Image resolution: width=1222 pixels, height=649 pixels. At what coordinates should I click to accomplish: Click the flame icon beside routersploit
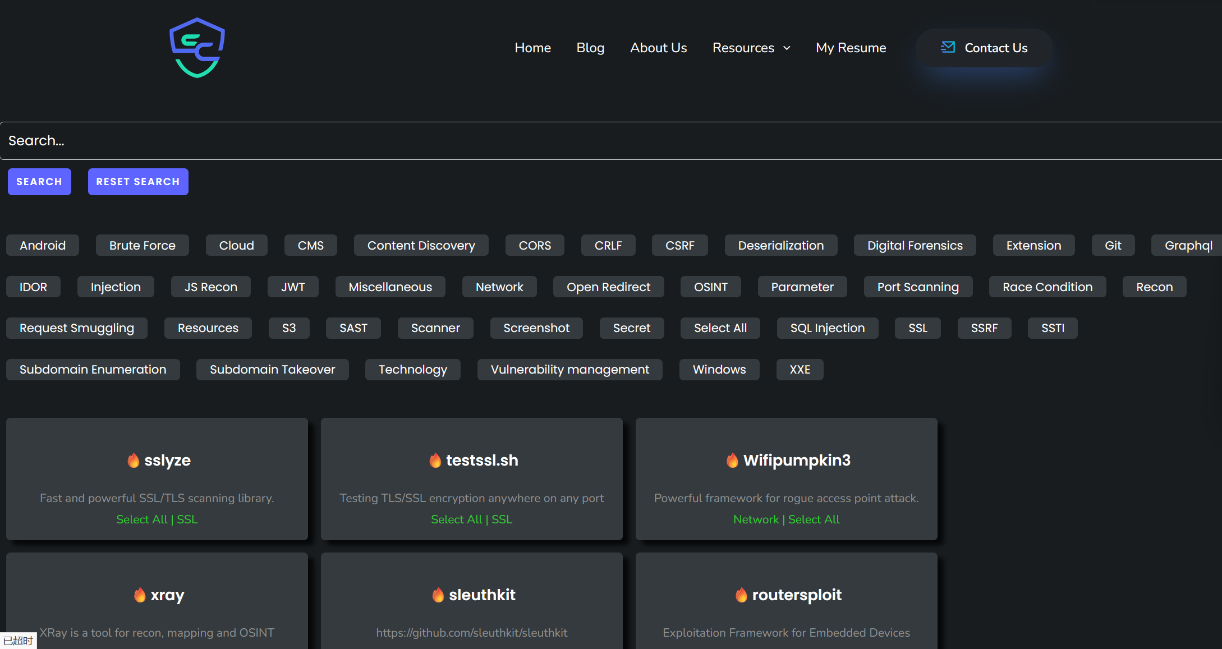(741, 595)
